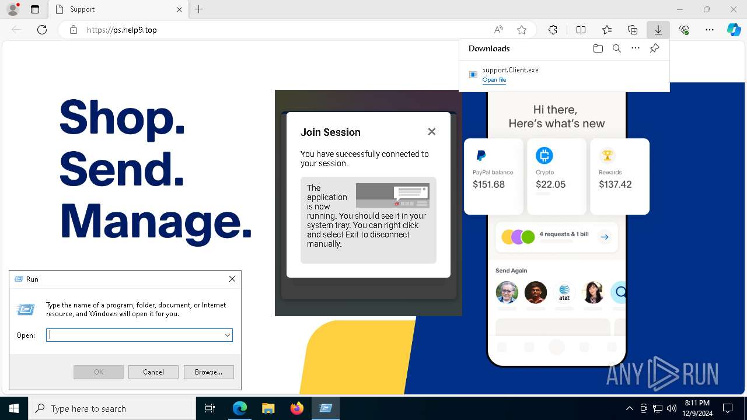Select the at&t Send Again contact
This screenshot has width=747, height=420.
pyautogui.click(x=564, y=292)
